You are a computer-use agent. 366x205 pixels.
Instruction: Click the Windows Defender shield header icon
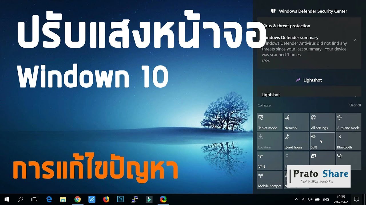273,11
